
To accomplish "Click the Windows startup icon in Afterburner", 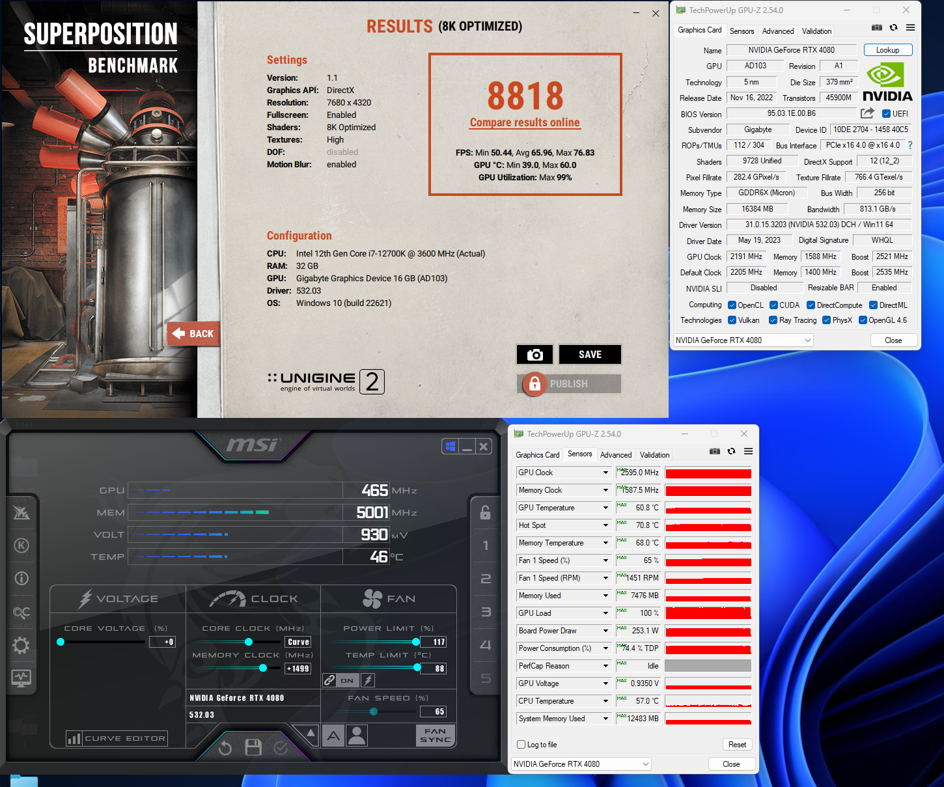I will (450, 447).
